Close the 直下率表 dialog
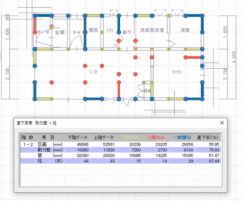 coord(222,123)
